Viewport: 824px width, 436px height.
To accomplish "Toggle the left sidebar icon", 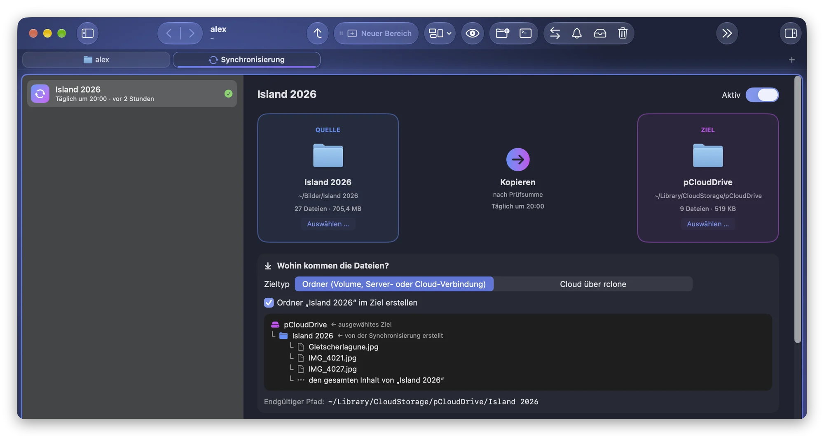I will (87, 33).
